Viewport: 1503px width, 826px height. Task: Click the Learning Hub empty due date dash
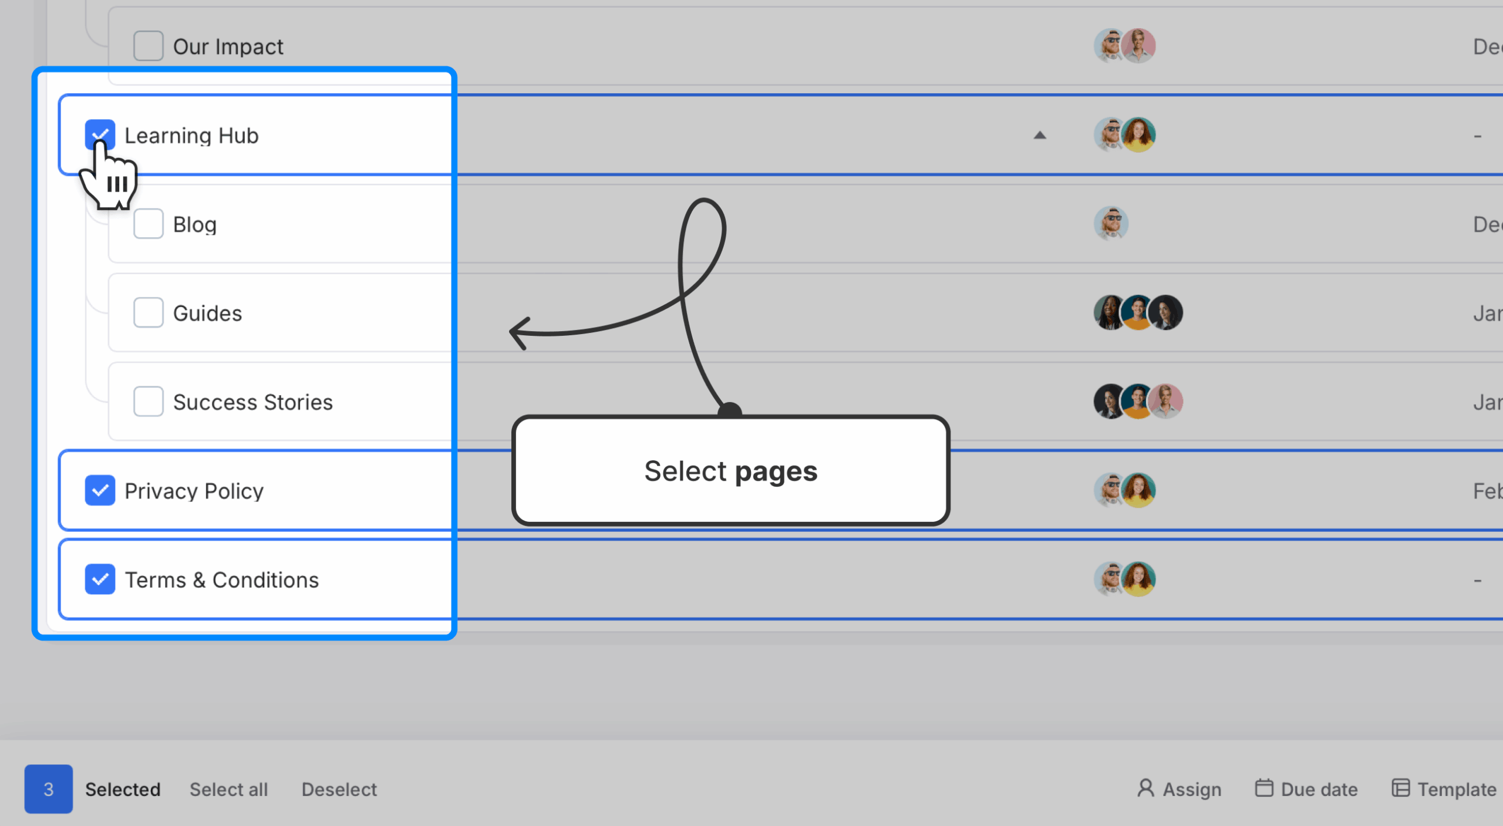[1478, 137]
